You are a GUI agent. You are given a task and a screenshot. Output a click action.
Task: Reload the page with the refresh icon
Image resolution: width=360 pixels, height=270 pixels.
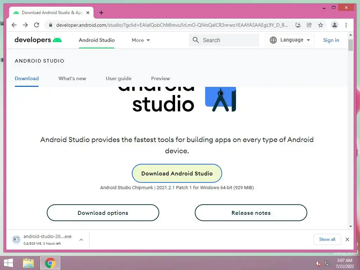37,25
